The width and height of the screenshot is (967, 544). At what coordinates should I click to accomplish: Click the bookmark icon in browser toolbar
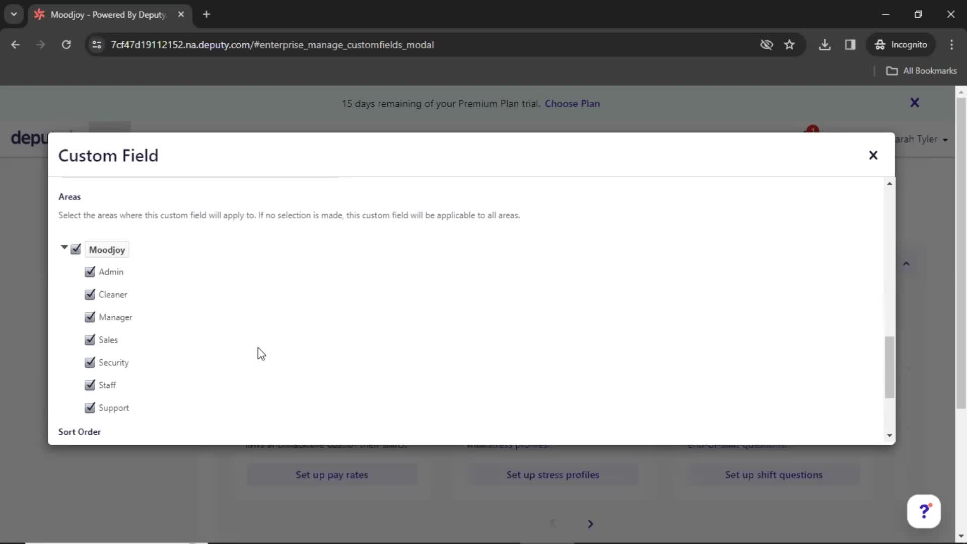click(x=790, y=44)
